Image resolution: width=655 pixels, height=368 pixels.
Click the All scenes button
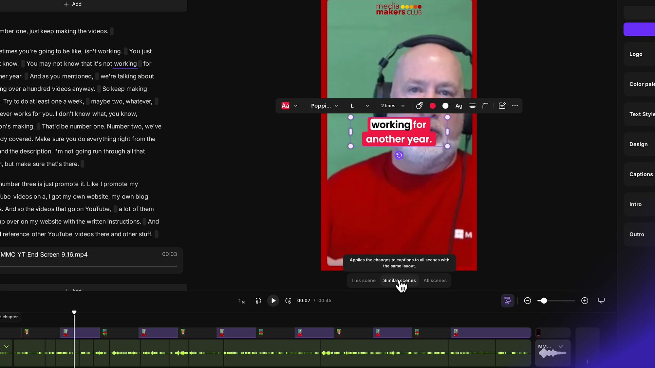435,280
